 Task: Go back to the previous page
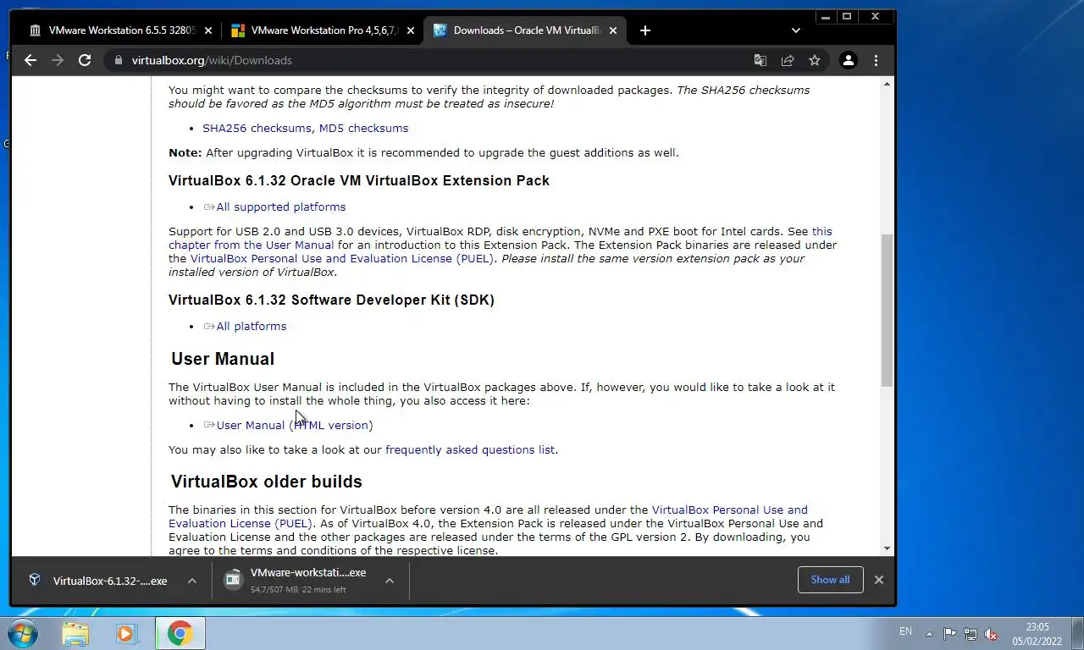point(30,60)
